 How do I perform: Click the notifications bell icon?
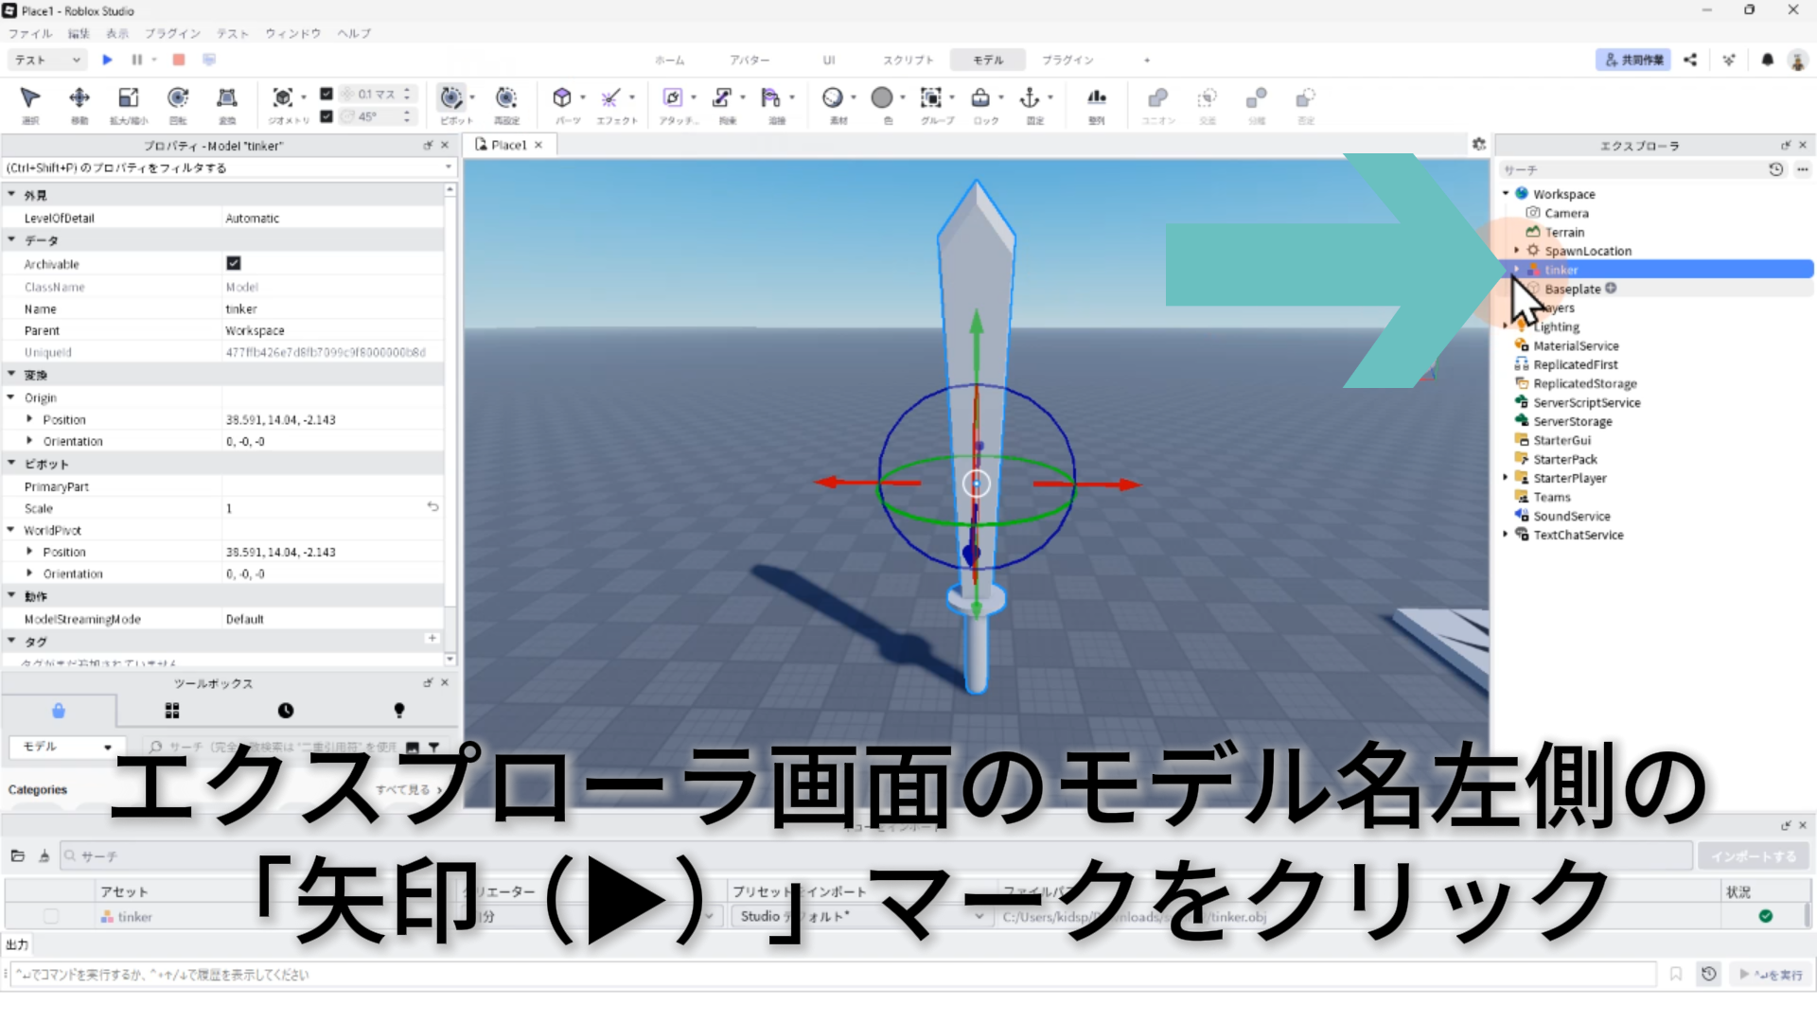1767,60
